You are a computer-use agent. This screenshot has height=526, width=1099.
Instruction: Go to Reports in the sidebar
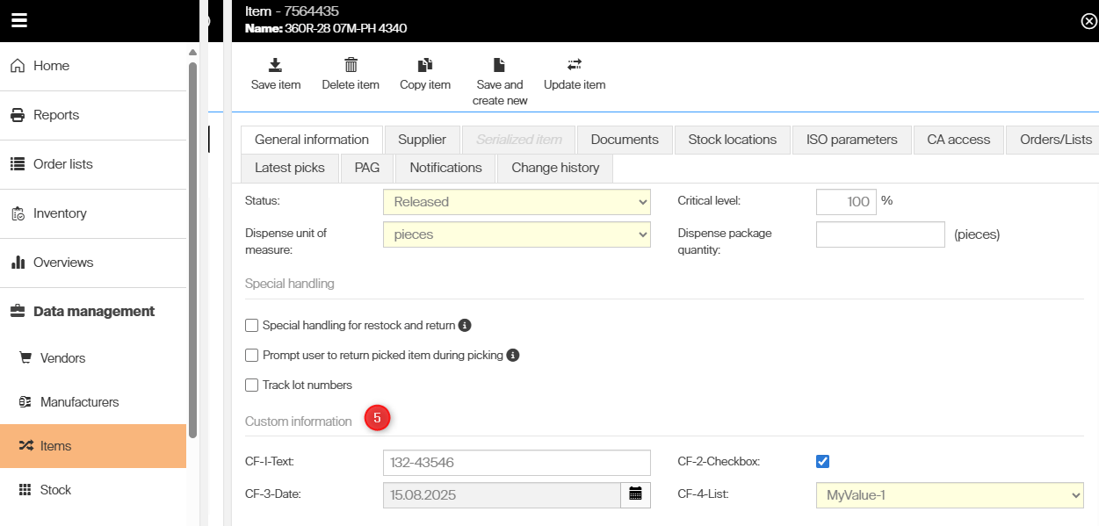click(x=56, y=115)
